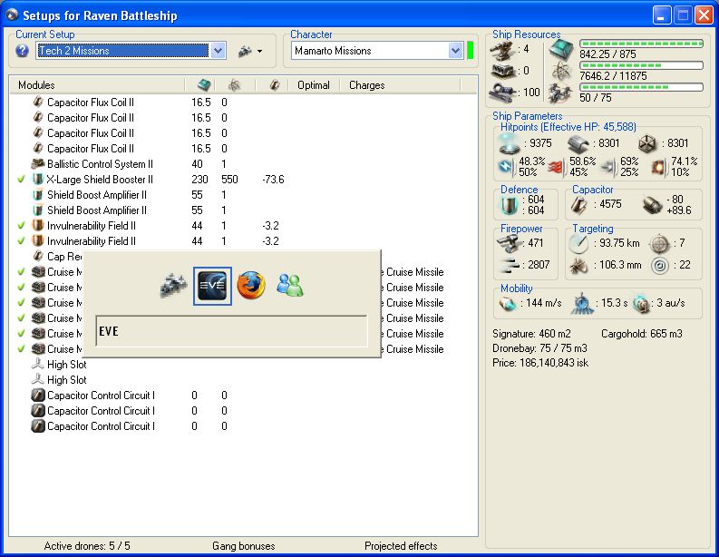Click the first Capacitor Control Circuit I icon
This screenshot has width=719, height=557.
point(37,396)
